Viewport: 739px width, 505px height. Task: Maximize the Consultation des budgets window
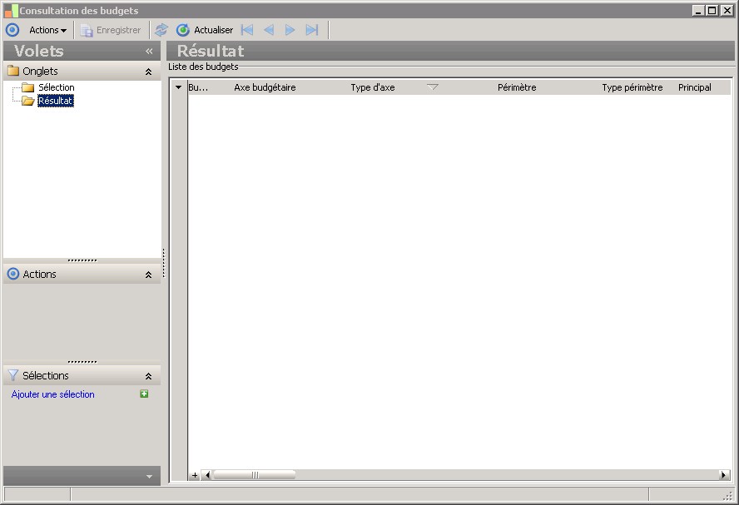pos(712,10)
